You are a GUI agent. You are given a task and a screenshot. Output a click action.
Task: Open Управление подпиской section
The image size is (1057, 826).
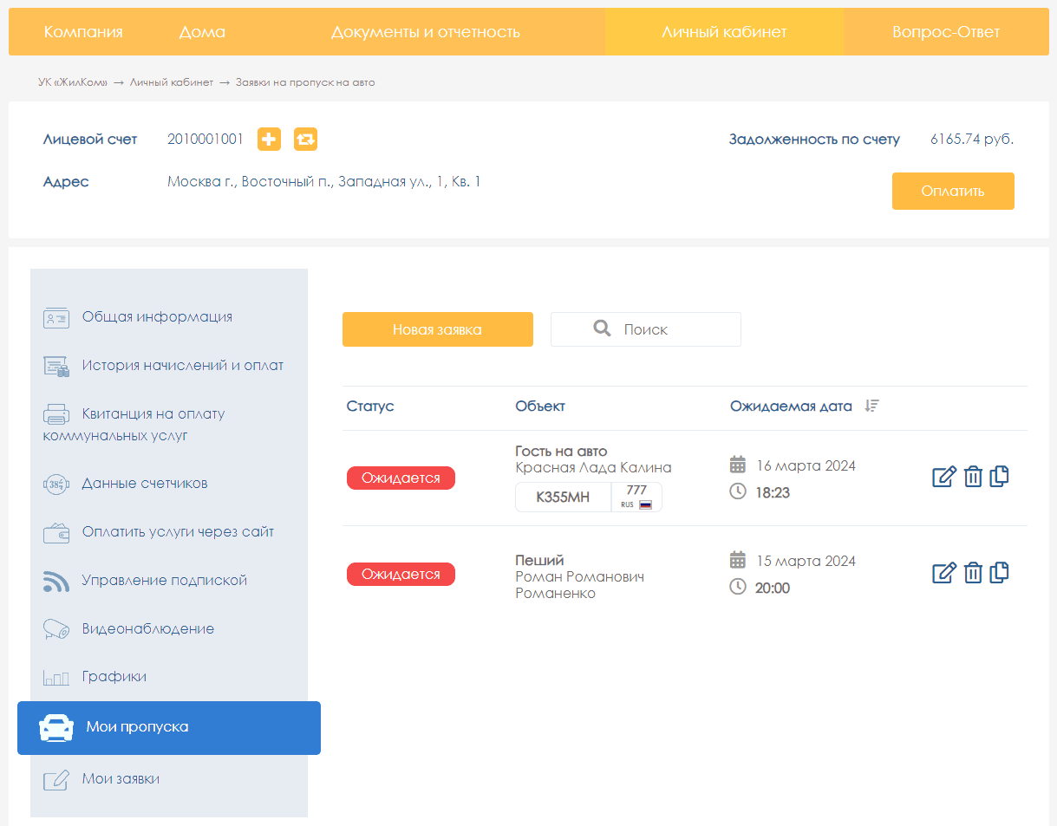(165, 581)
